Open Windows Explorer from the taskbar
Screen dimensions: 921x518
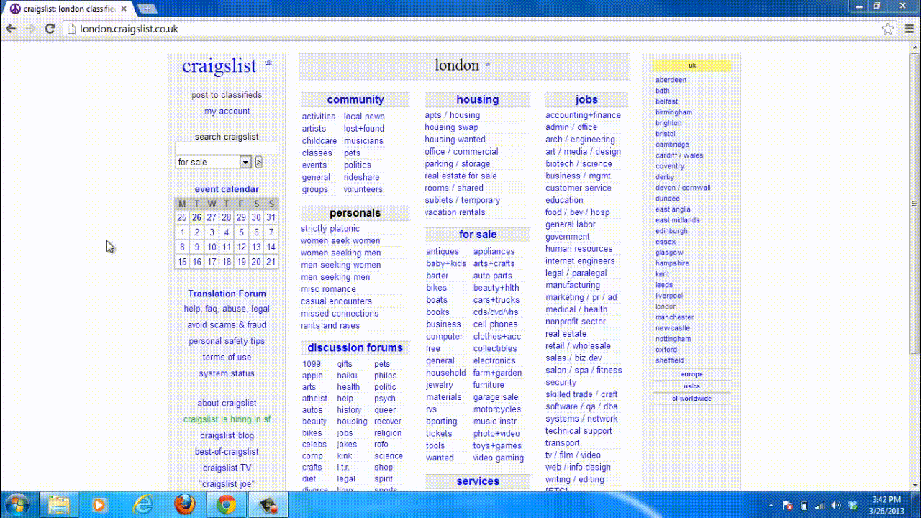58,505
